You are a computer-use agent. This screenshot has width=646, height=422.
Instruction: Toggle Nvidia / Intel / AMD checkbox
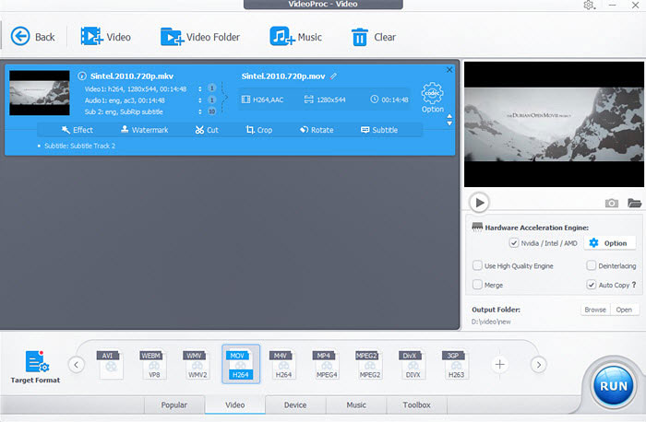(x=513, y=243)
